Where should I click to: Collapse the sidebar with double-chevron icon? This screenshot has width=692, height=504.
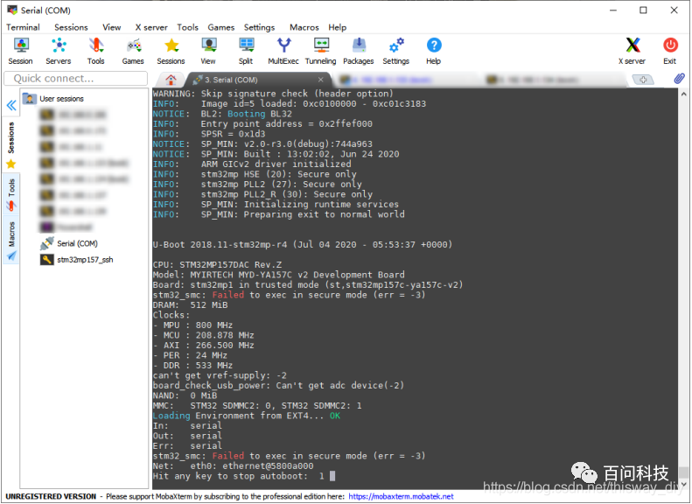(11, 105)
